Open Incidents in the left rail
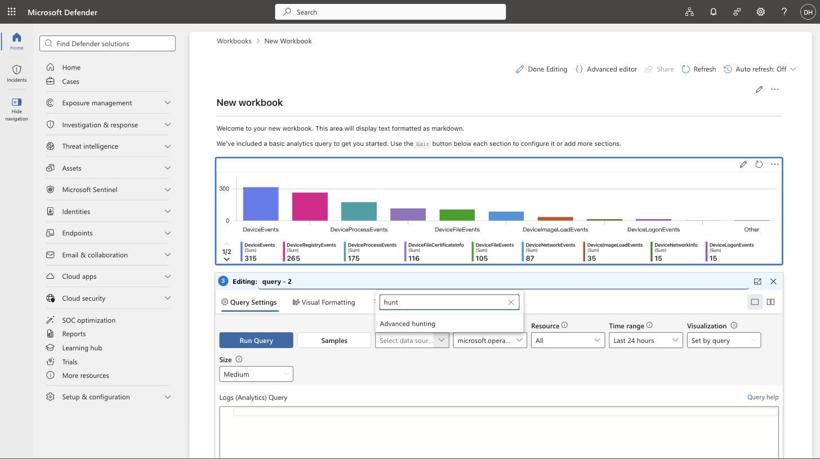Screen dimensions: 820x459 [16, 73]
